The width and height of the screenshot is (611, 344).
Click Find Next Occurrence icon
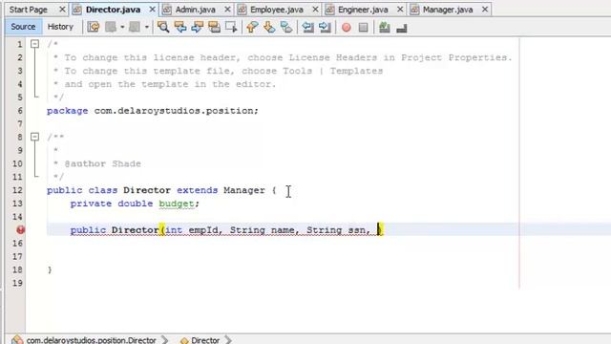(x=198, y=27)
